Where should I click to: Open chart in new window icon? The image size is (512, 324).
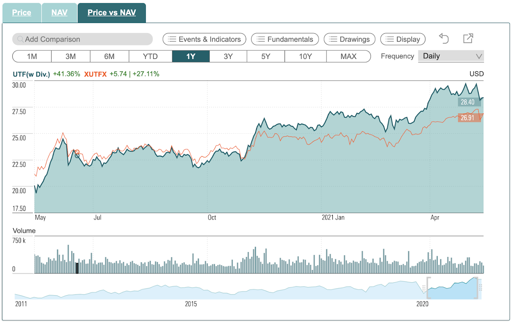click(x=468, y=38)
